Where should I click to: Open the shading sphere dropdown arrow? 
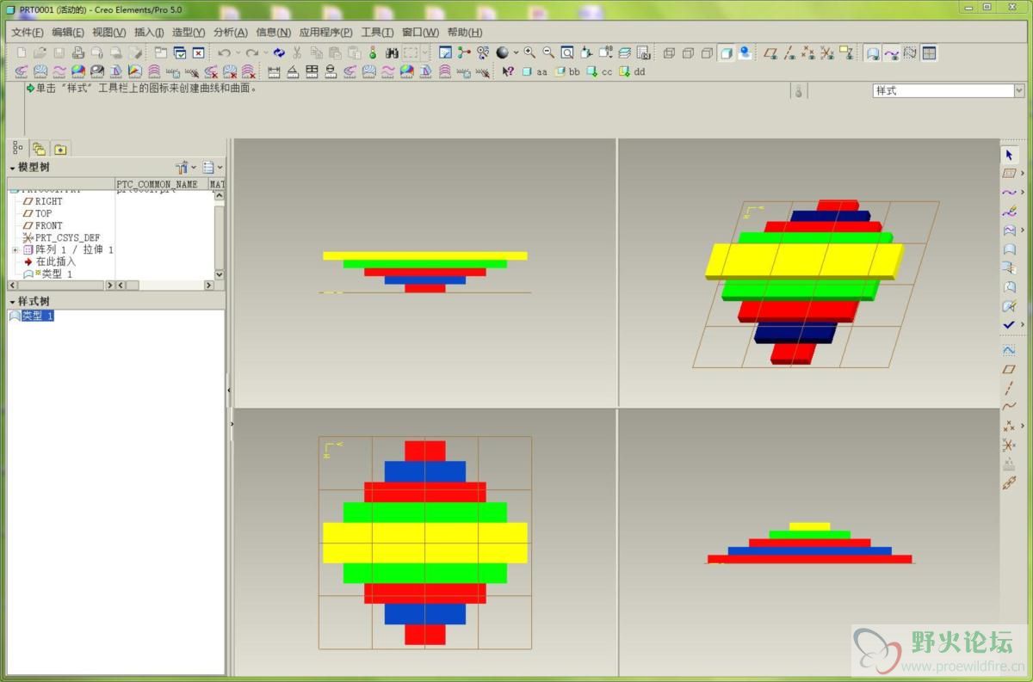pyautogui.click(x=516, y=52)
